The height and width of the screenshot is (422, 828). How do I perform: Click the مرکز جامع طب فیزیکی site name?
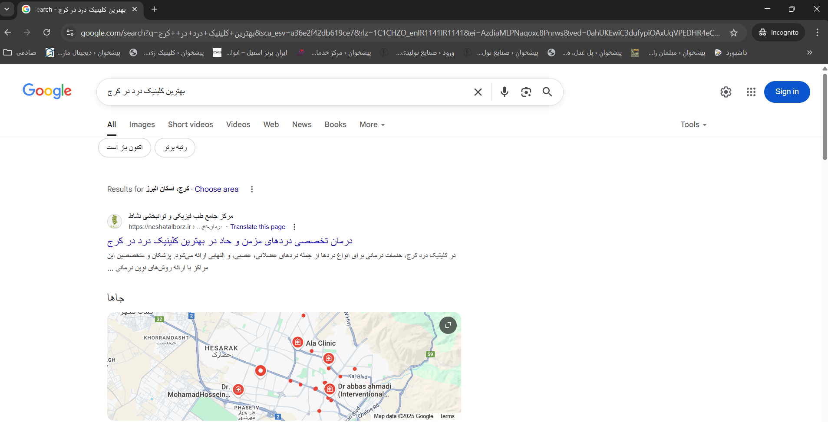181,216
